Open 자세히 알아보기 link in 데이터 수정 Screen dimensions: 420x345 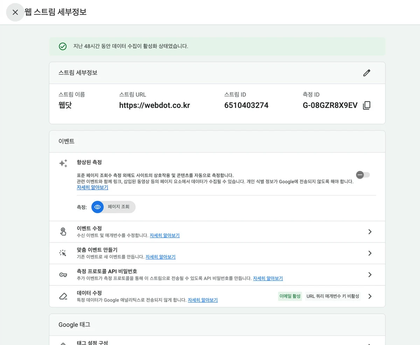pyautogui.click(x=203, y=300)
